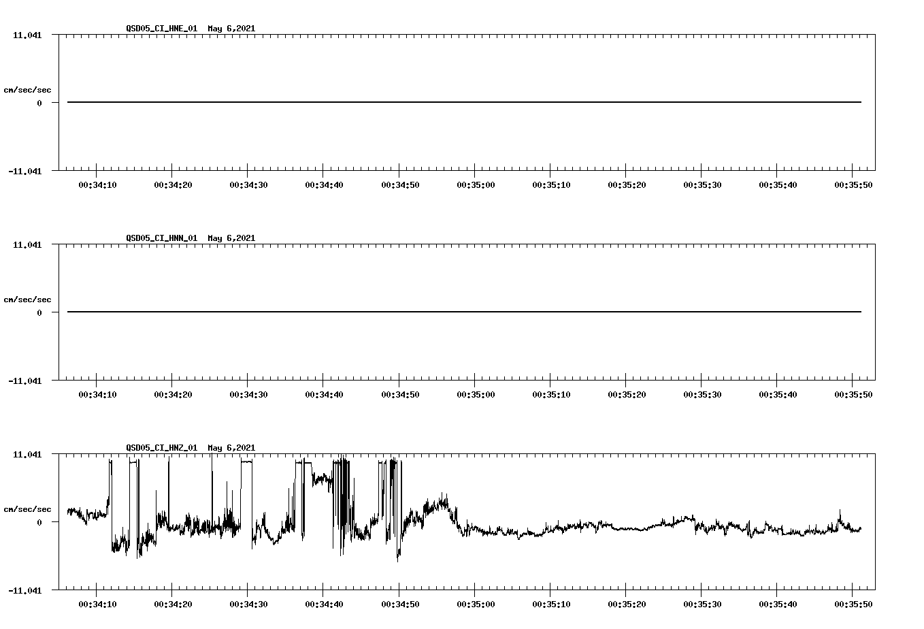Click the May 6,2021 date on bottom plot

click(231, 448)
